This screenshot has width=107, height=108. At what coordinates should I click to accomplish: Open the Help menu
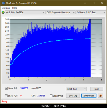click(14, 8)
